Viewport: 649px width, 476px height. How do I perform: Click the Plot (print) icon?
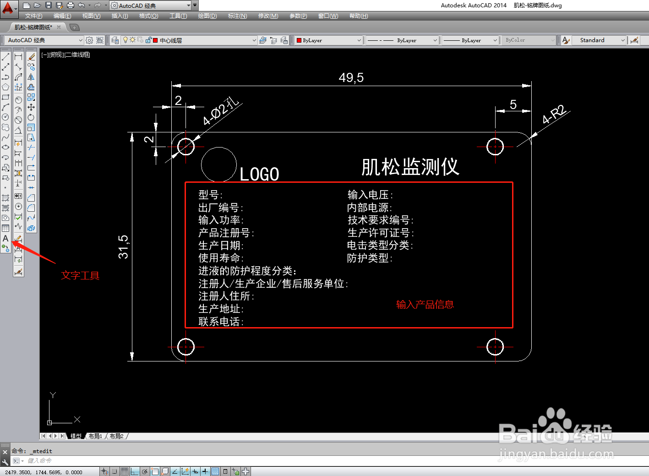pos(71,5)
